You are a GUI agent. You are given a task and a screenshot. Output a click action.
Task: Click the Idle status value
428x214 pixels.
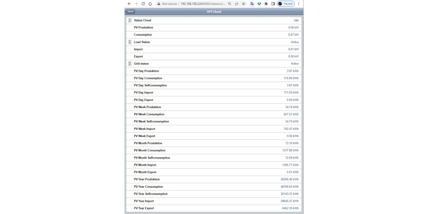[x=296, y=20]
